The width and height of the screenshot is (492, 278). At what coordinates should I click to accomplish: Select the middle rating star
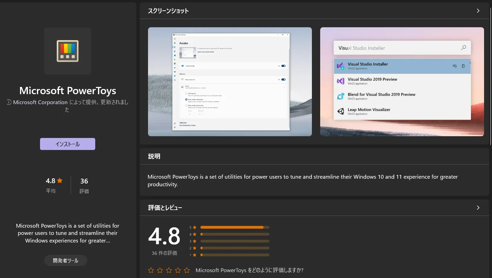point(169,270)
